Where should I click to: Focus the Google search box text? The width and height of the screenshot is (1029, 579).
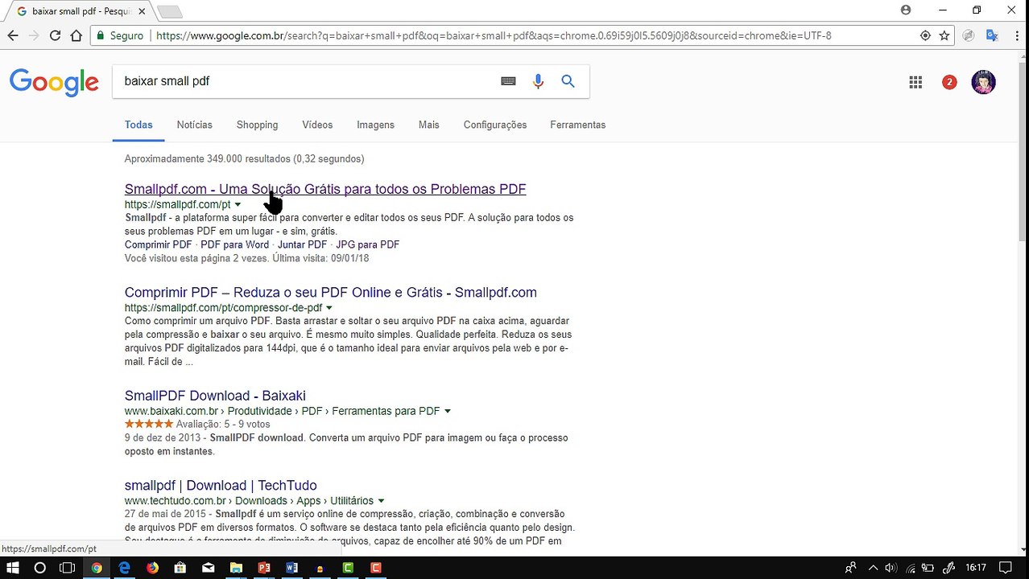(167, 81)
